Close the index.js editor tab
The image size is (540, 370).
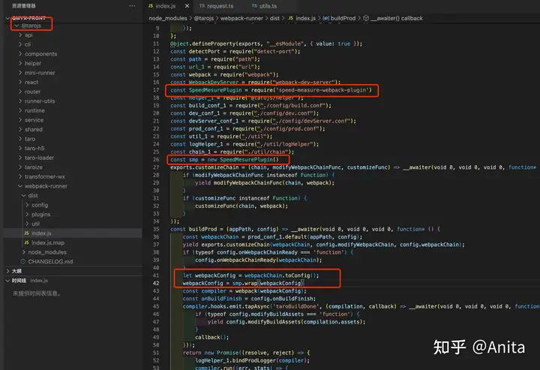pyautogui.click(x=187, y=6)
